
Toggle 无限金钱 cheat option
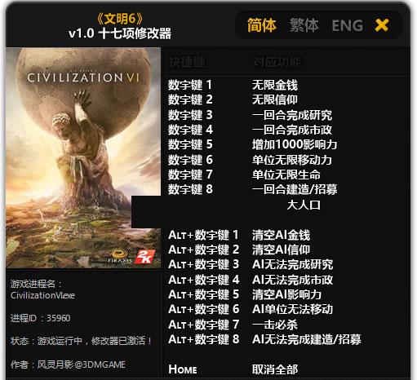(x=275, y=85)
